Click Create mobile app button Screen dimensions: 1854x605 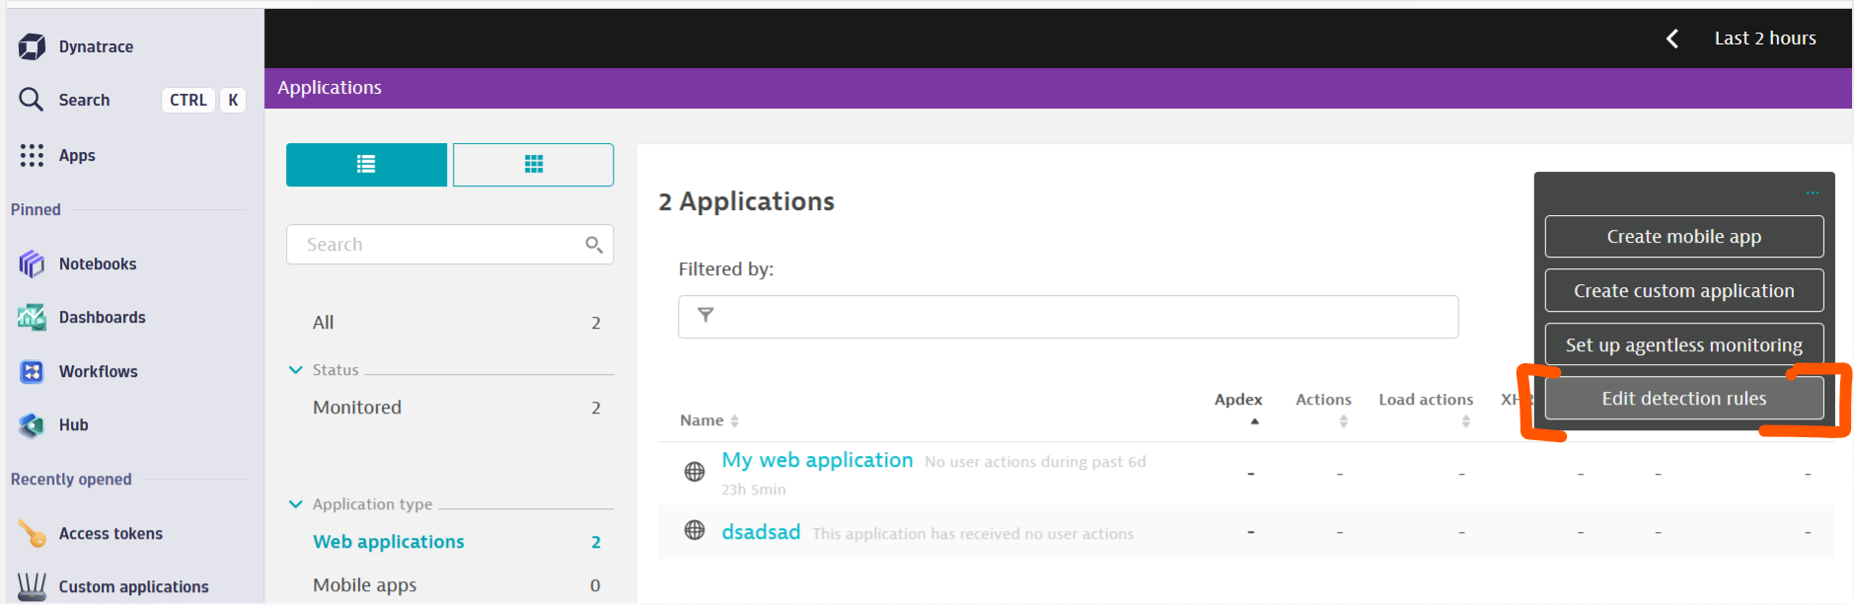tap(1683, 237)
